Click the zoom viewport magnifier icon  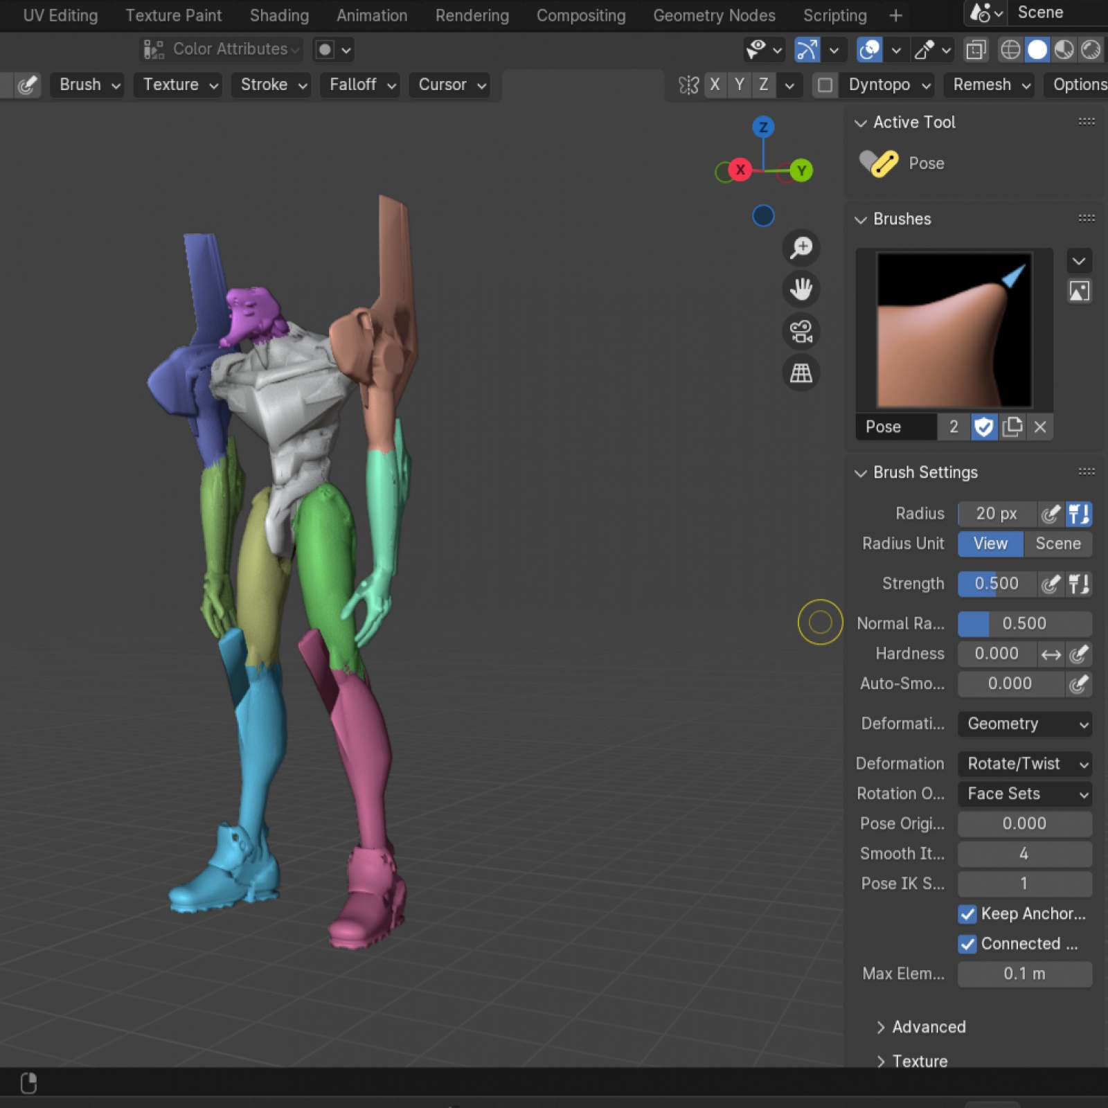(801, 247)
